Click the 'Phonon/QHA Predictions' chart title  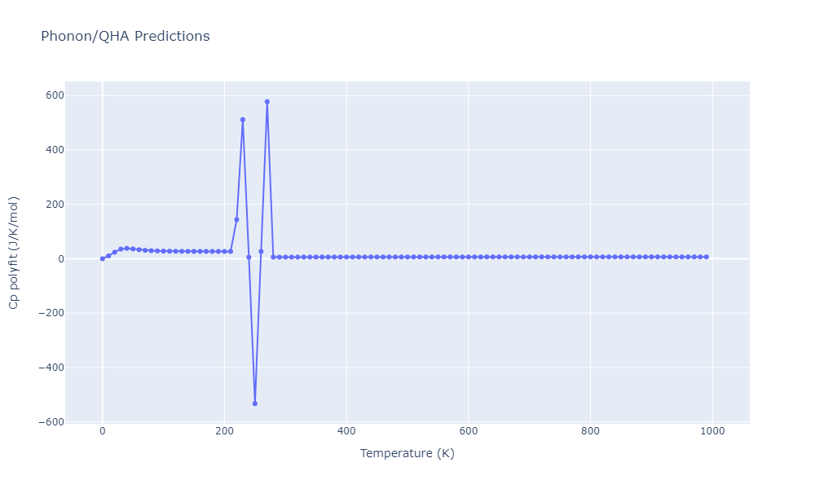pos(125,37)
